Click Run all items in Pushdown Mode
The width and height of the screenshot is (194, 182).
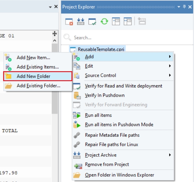pyautogui.click(x=119, y=125)
